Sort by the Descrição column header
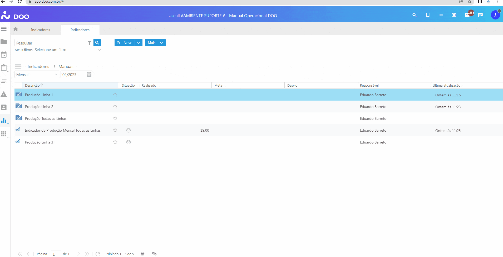The width and height of the screenshot is (503, 257). click(x=32, y=86)
